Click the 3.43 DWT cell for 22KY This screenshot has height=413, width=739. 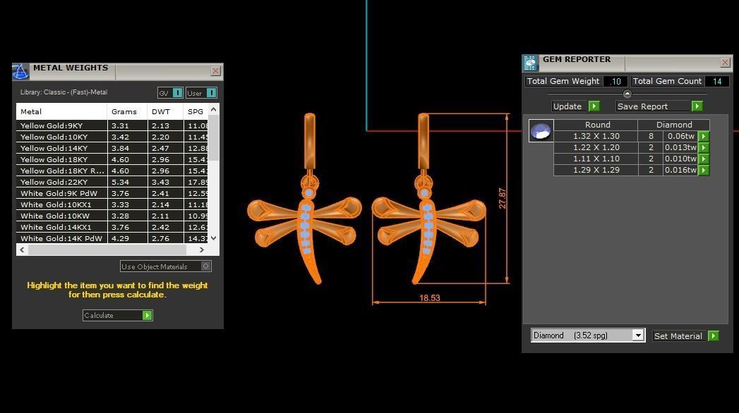[x=165, y=182]
